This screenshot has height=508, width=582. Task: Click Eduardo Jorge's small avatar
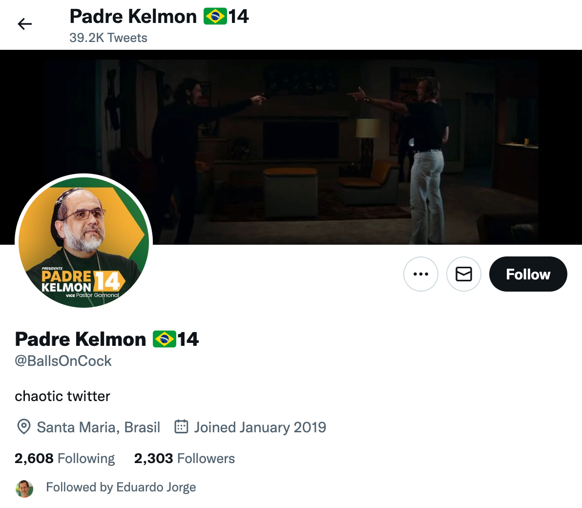pyautogui.click(x=24, y=488)
